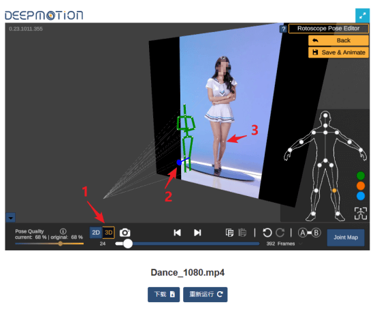Collapse the bottom panel with arrow button

[11, 218]
